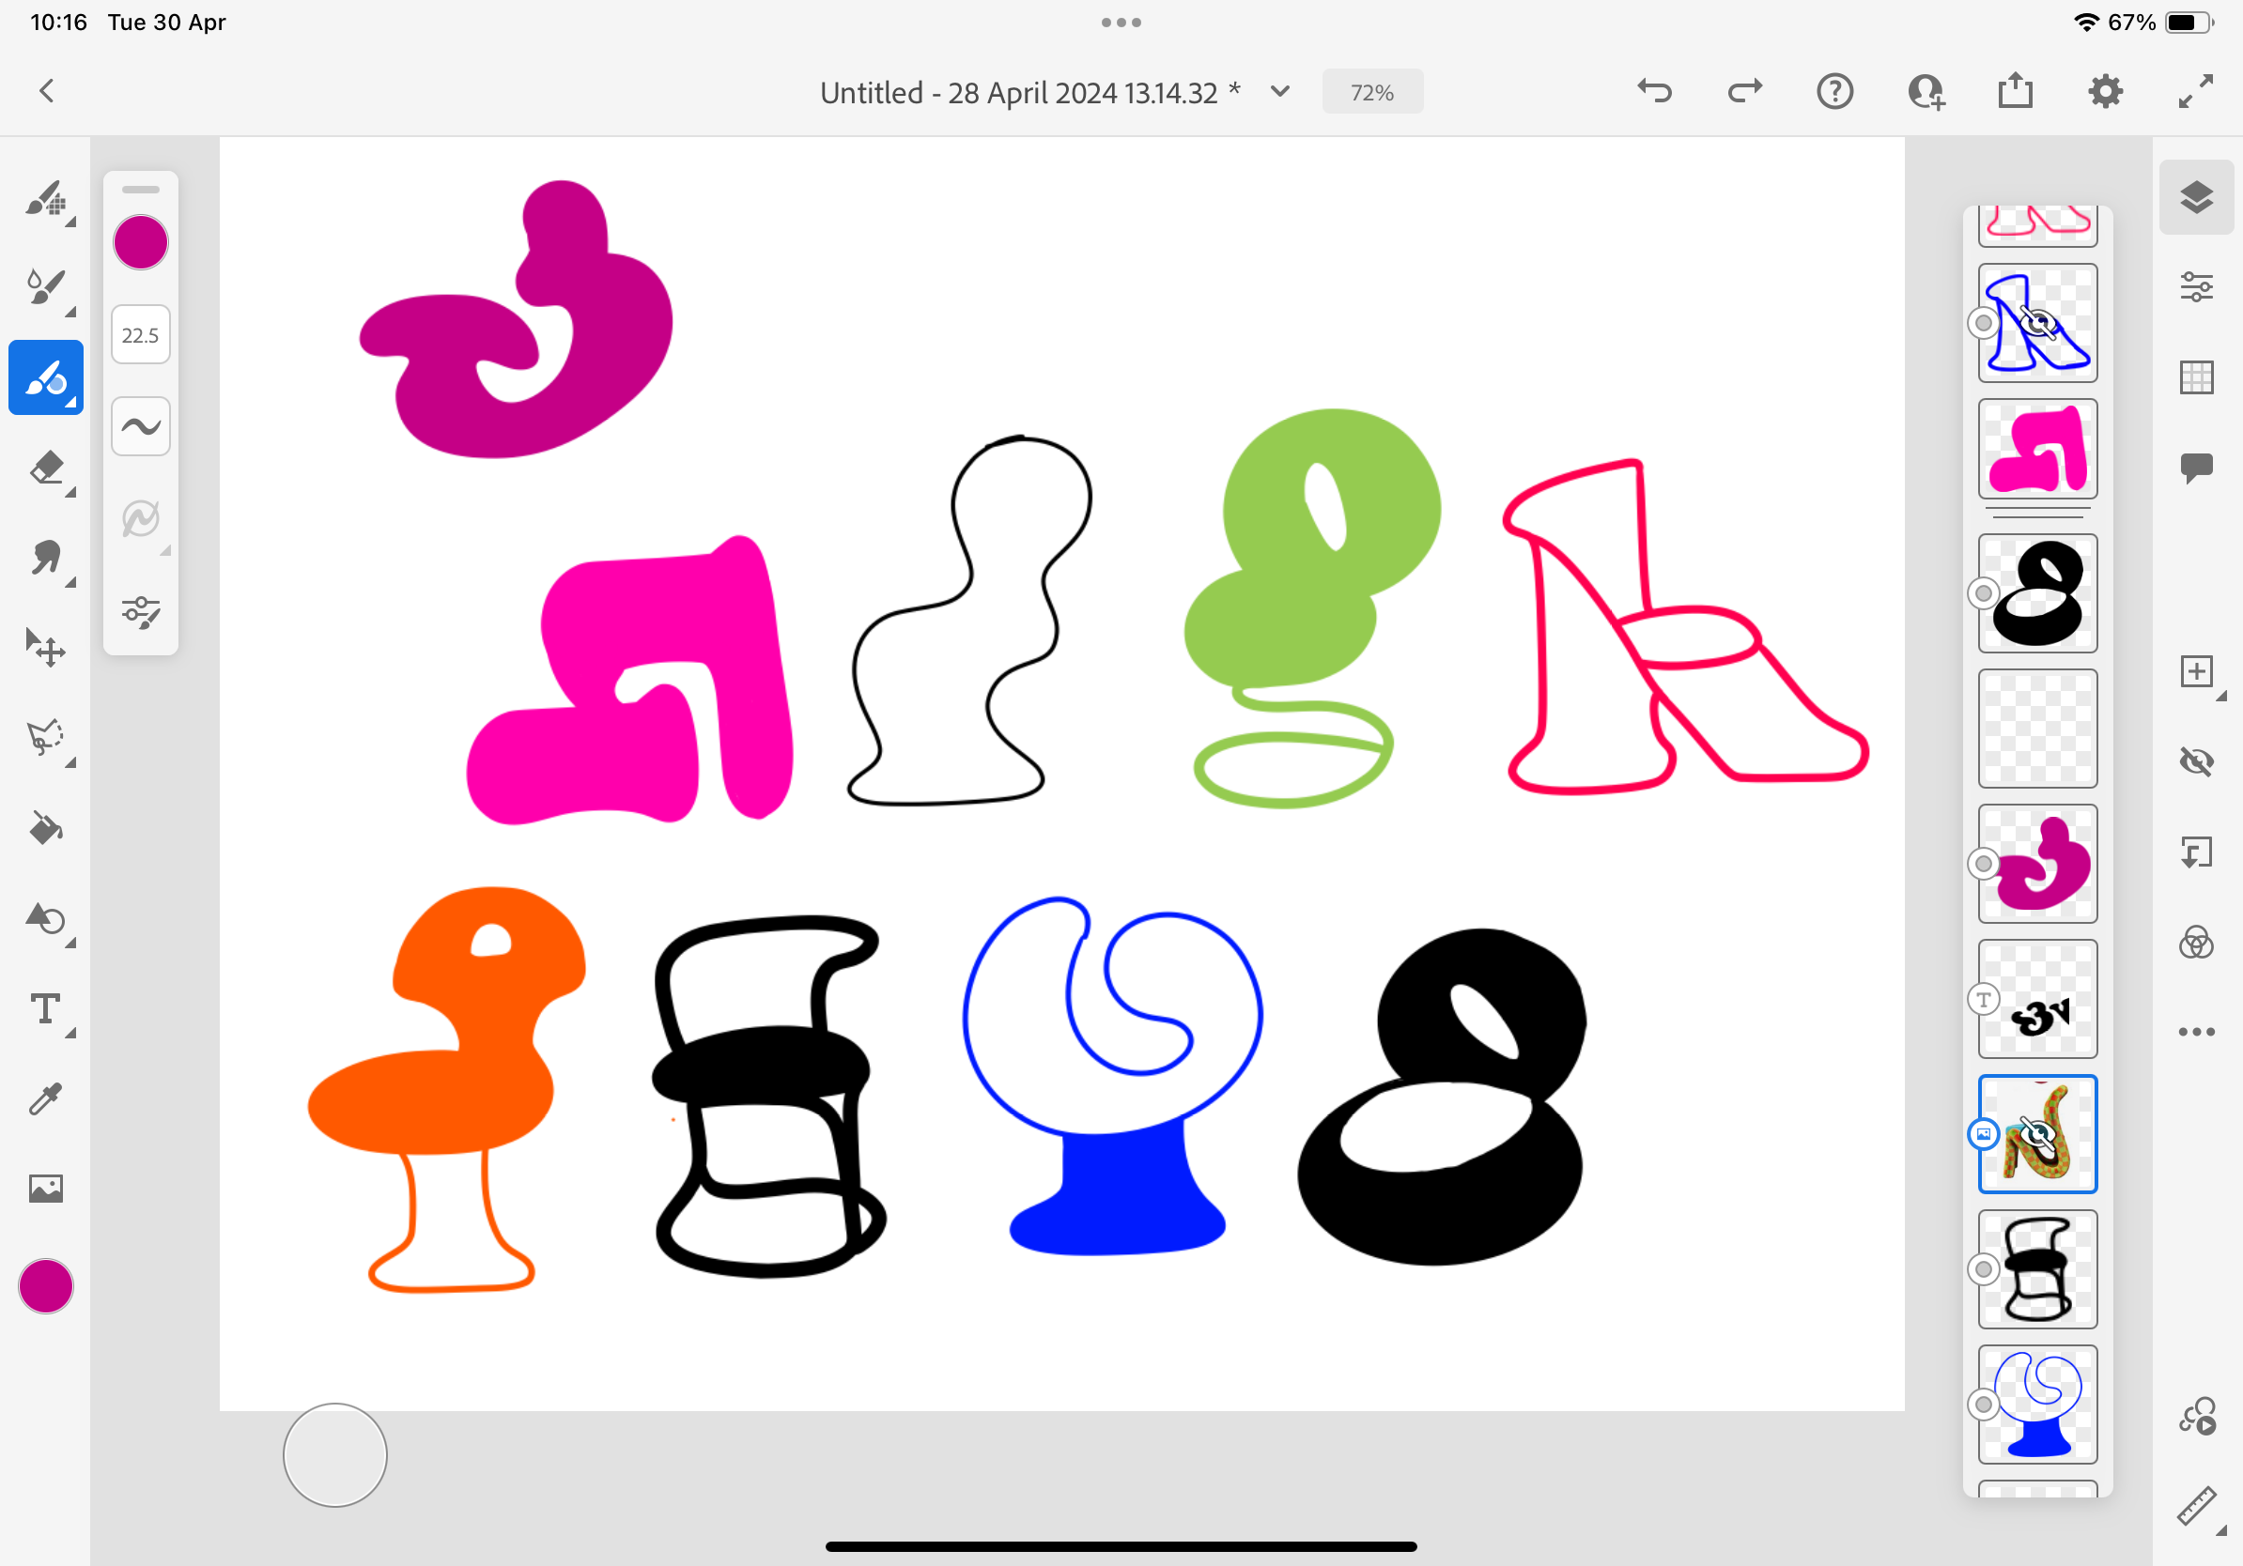Toggle visibility of selected patterned image layer
This screenshot has width=2243, height=1566.
pos(2038,1134)
